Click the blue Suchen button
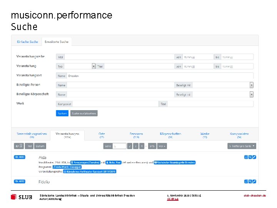 pos(62,113)
